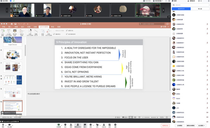This screenshot has width=210, height=128.
Task: Open the security shield icon in meeting toolbar
Action: (x=65, y=125)
